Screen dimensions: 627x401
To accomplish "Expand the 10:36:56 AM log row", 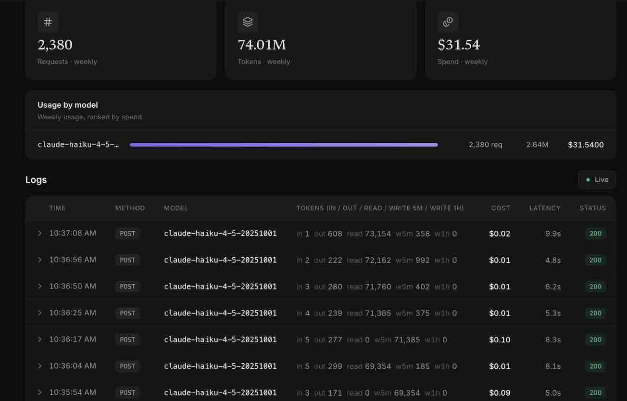I will [x=40, y=260].
